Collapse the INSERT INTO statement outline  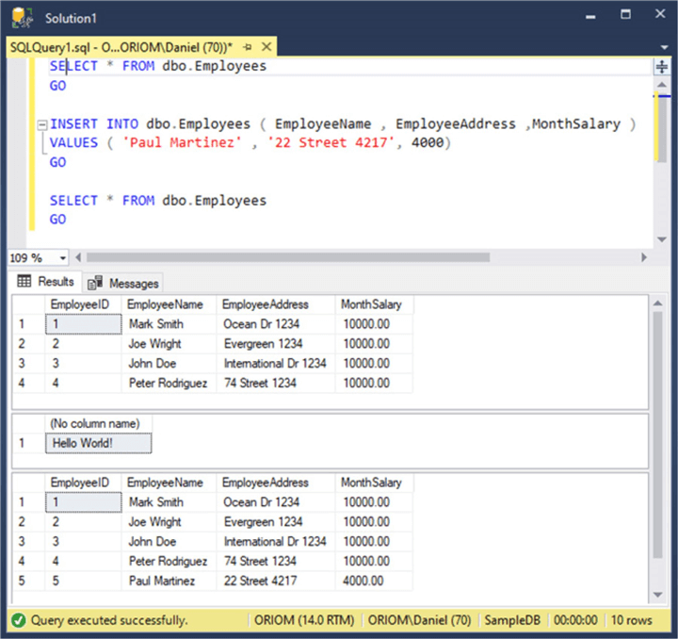click(x=40, y=124)
